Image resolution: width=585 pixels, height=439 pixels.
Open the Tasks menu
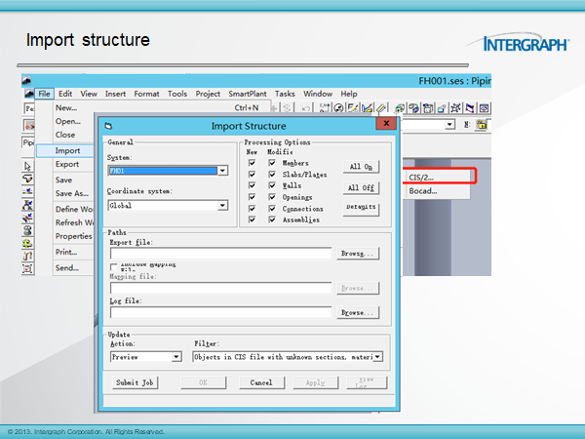coord(285,94)
